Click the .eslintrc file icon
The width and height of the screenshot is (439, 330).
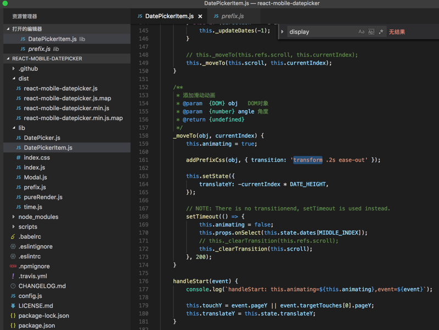pos(13,256)
